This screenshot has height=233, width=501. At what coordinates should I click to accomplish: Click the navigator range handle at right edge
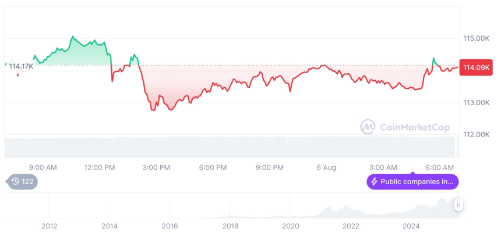(x=459, y=205)
